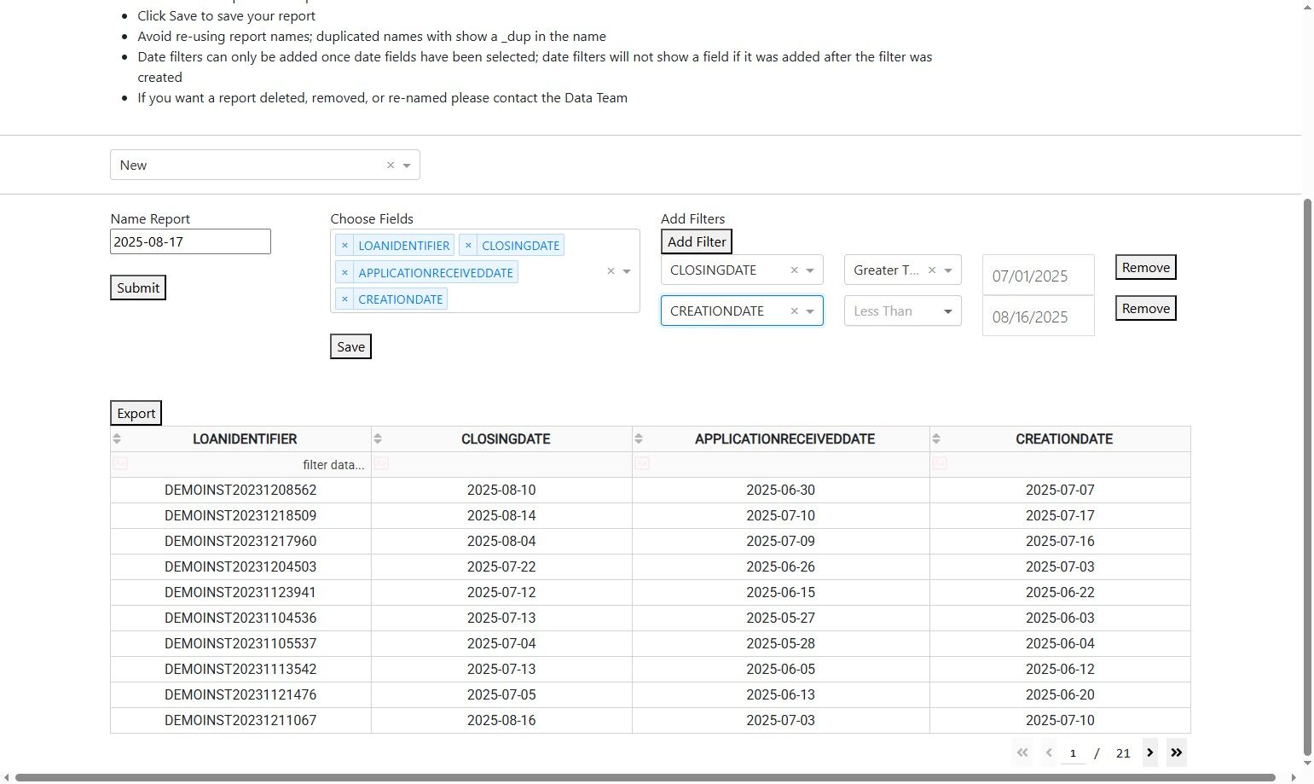The image size is (1314, 784).
Task: Select cell "DEMOINST20231208562"
Action: (x=240, y=491)
